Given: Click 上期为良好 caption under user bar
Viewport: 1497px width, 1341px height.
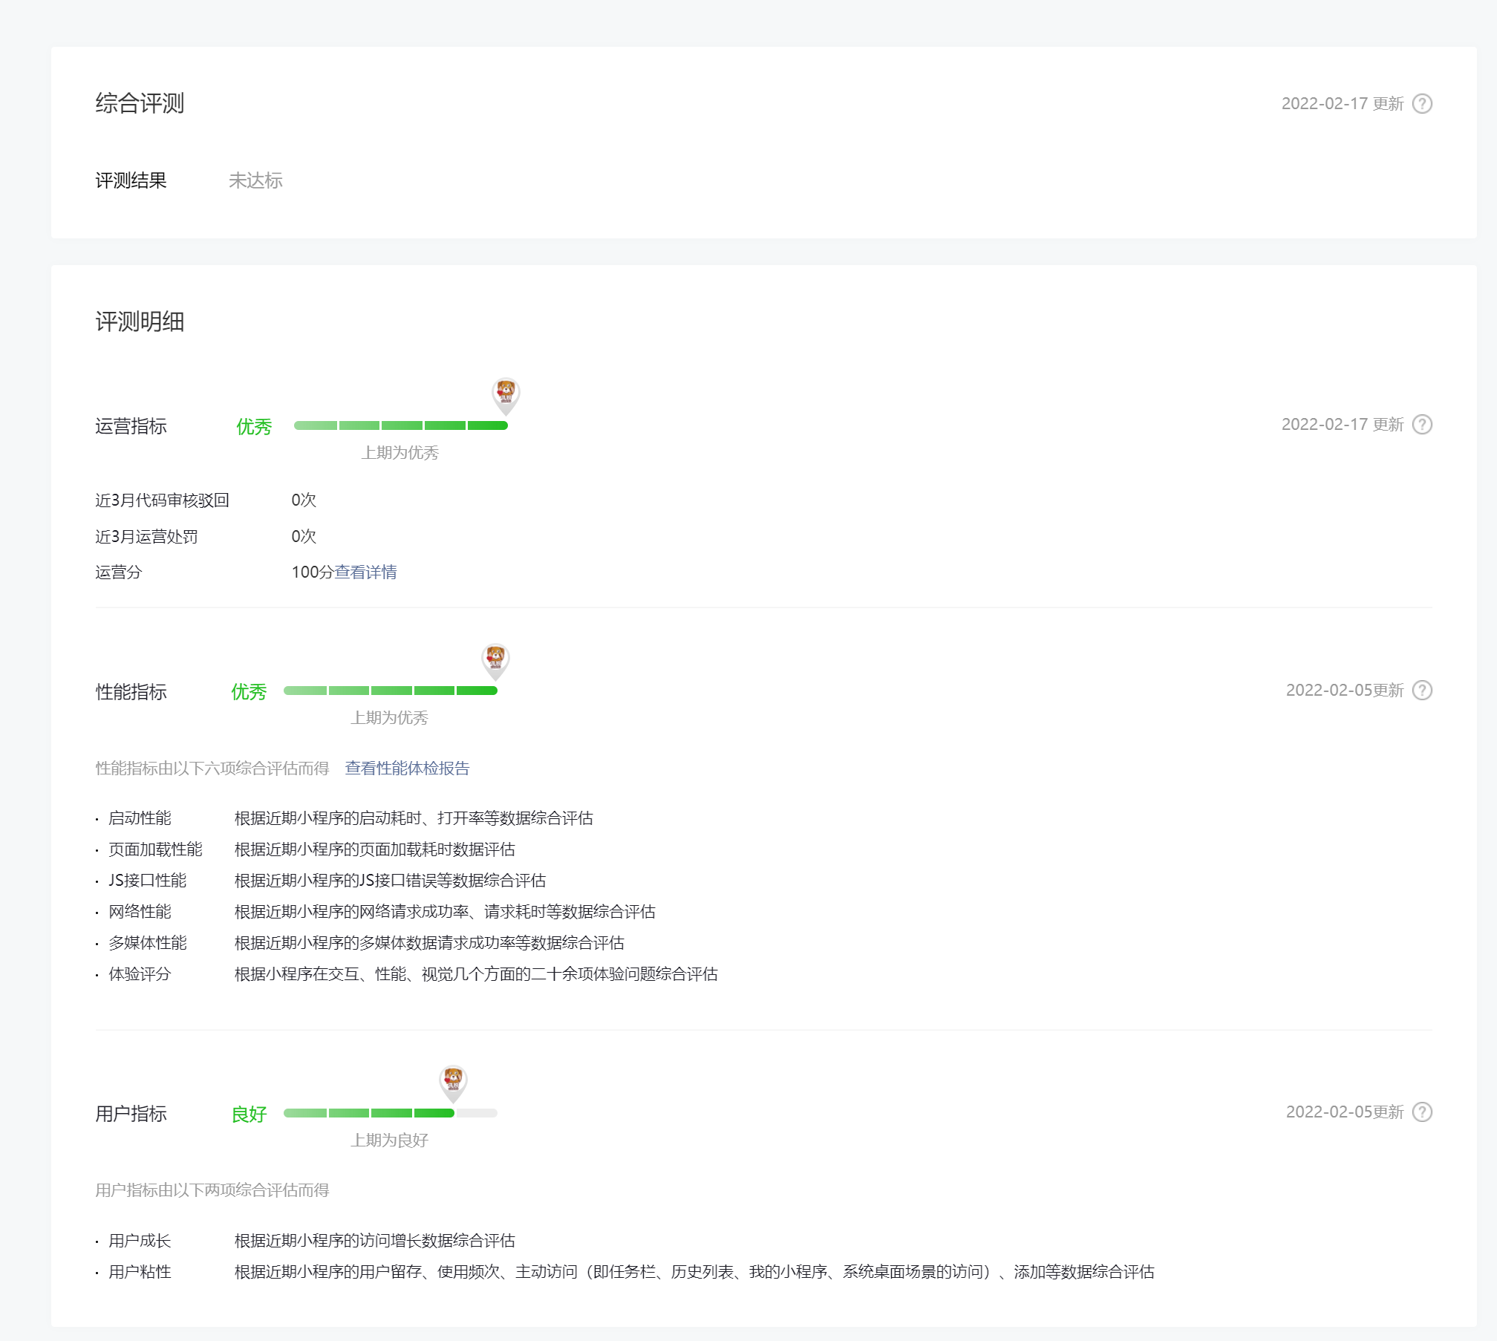Looking at the screenshot, I should (389, 1140).
